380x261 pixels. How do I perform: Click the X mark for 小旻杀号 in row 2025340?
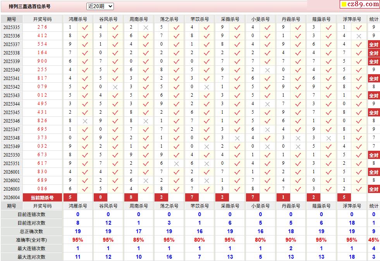(267, 70)
